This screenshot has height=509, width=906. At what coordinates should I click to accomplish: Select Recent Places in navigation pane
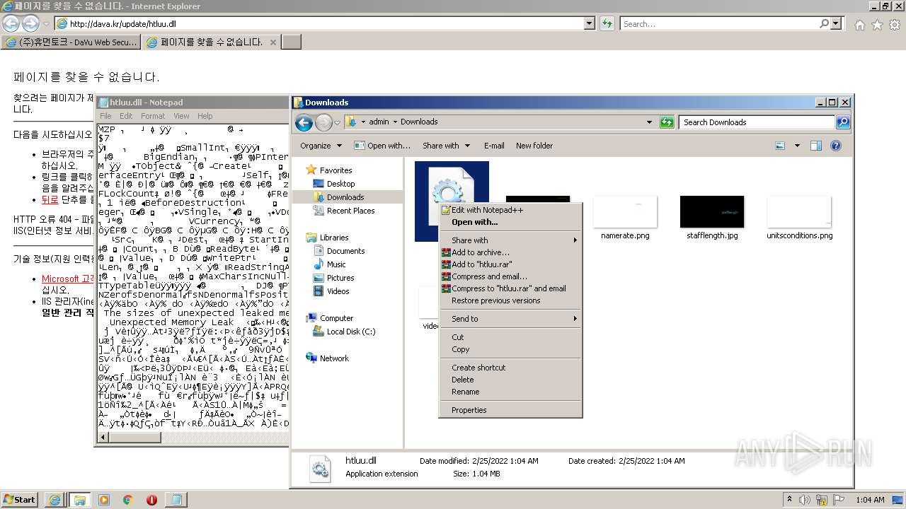click(x=350, y=211)
